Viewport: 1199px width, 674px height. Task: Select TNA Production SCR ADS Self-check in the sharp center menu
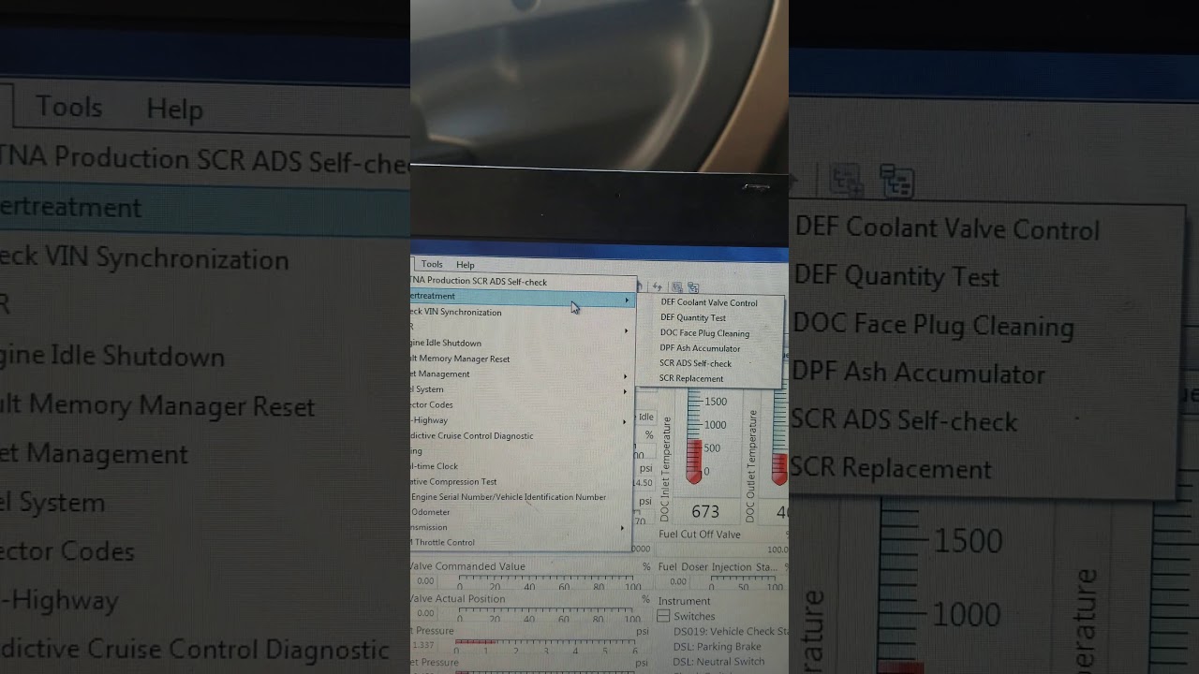coord(479,282)
